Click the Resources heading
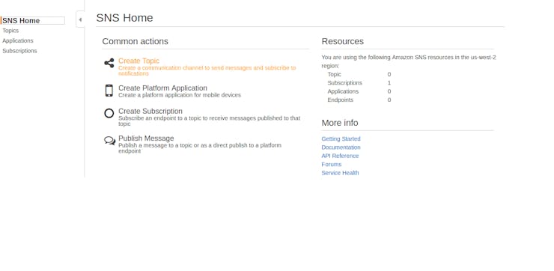 (342, 41)
